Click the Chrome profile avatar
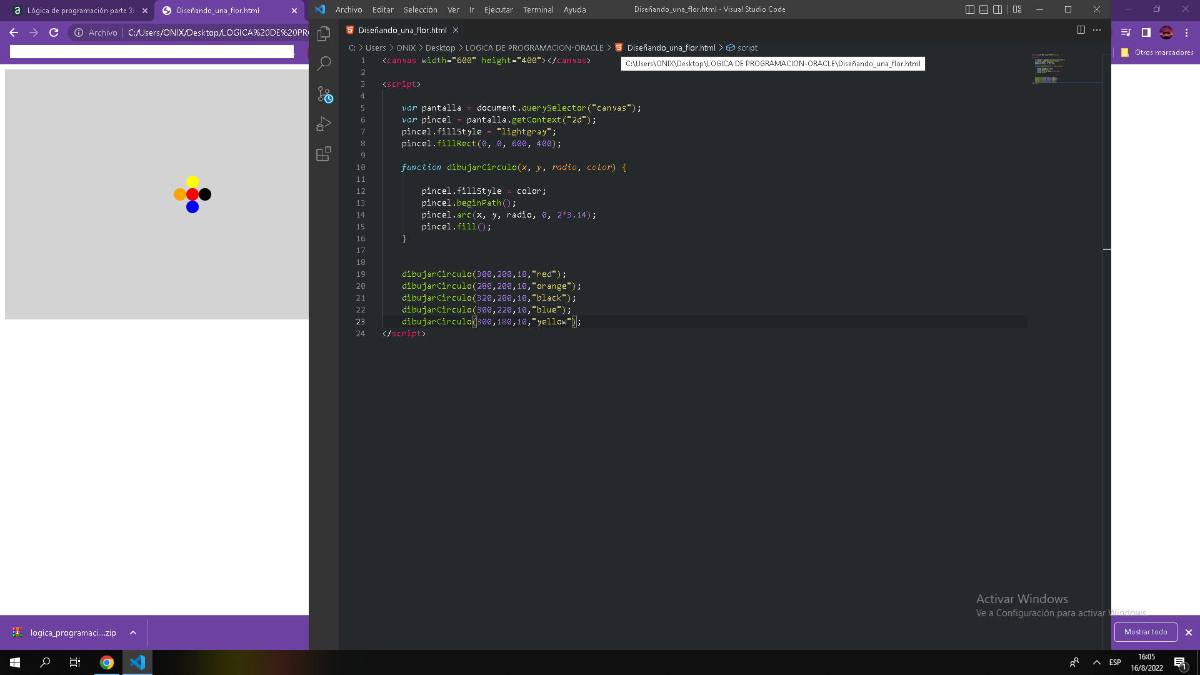 [1166, 32]
